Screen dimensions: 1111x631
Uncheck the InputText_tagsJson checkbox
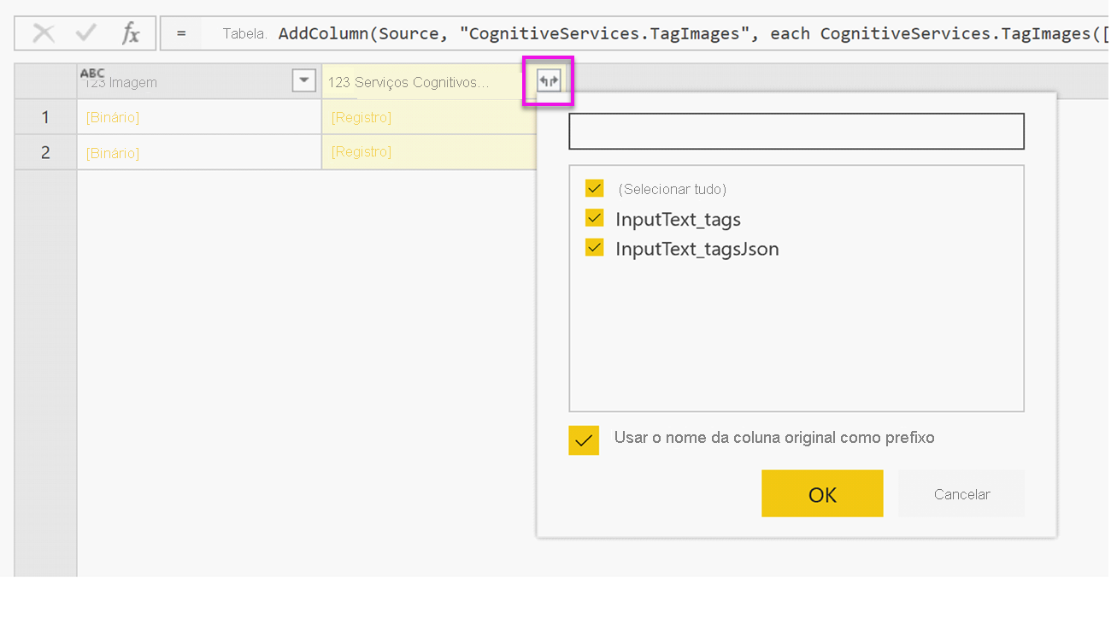tap(595, 248)
